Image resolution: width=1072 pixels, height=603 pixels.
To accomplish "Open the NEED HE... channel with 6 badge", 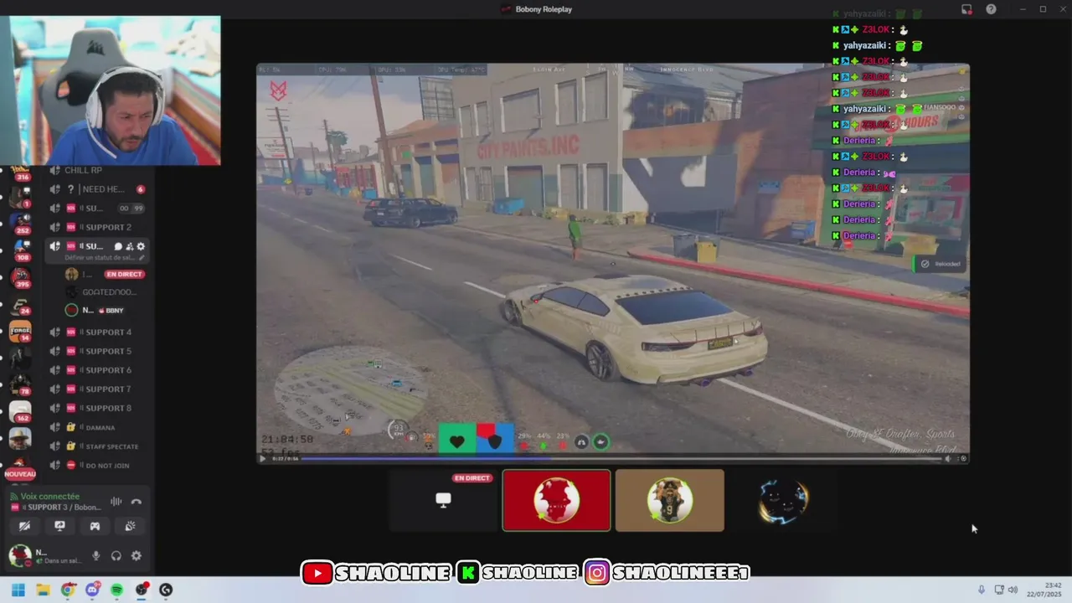I will (x=96, y=189).
